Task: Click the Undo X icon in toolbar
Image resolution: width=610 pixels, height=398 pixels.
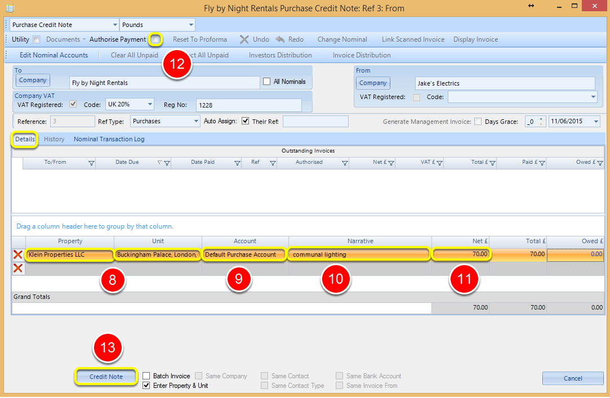Action: [x=244, y=39]
